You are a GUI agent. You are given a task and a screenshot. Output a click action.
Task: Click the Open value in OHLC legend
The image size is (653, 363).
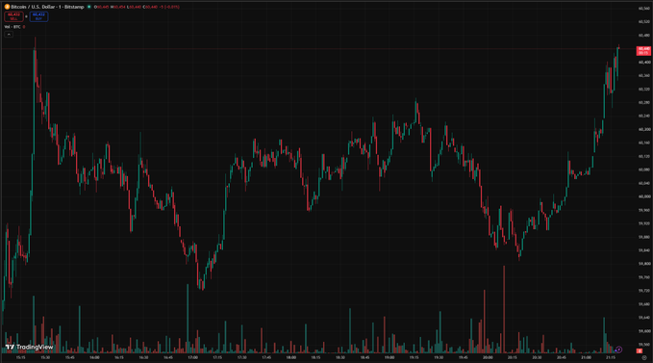[102, 7]
